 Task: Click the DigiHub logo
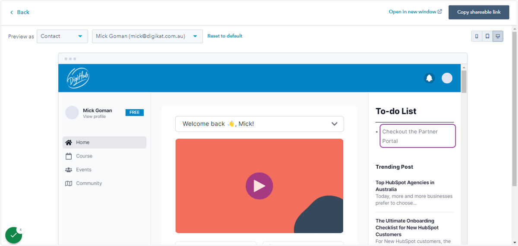78,78
